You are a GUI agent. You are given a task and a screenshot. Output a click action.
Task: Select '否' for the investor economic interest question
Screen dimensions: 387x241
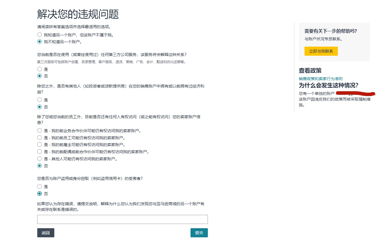pos(40,107)
